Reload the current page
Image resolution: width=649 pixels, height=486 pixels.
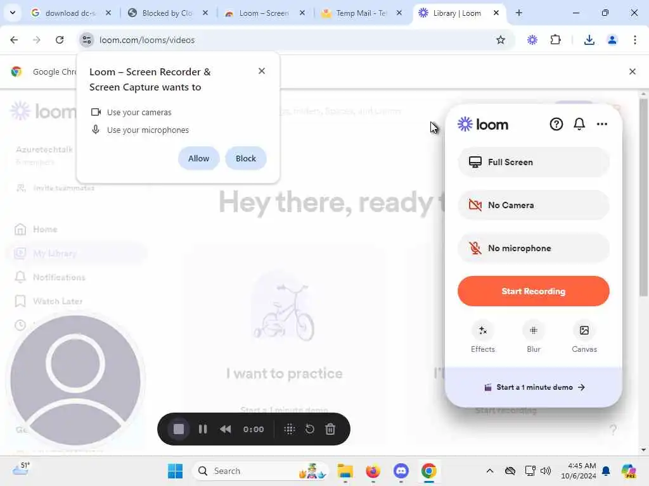click(60, 40)
